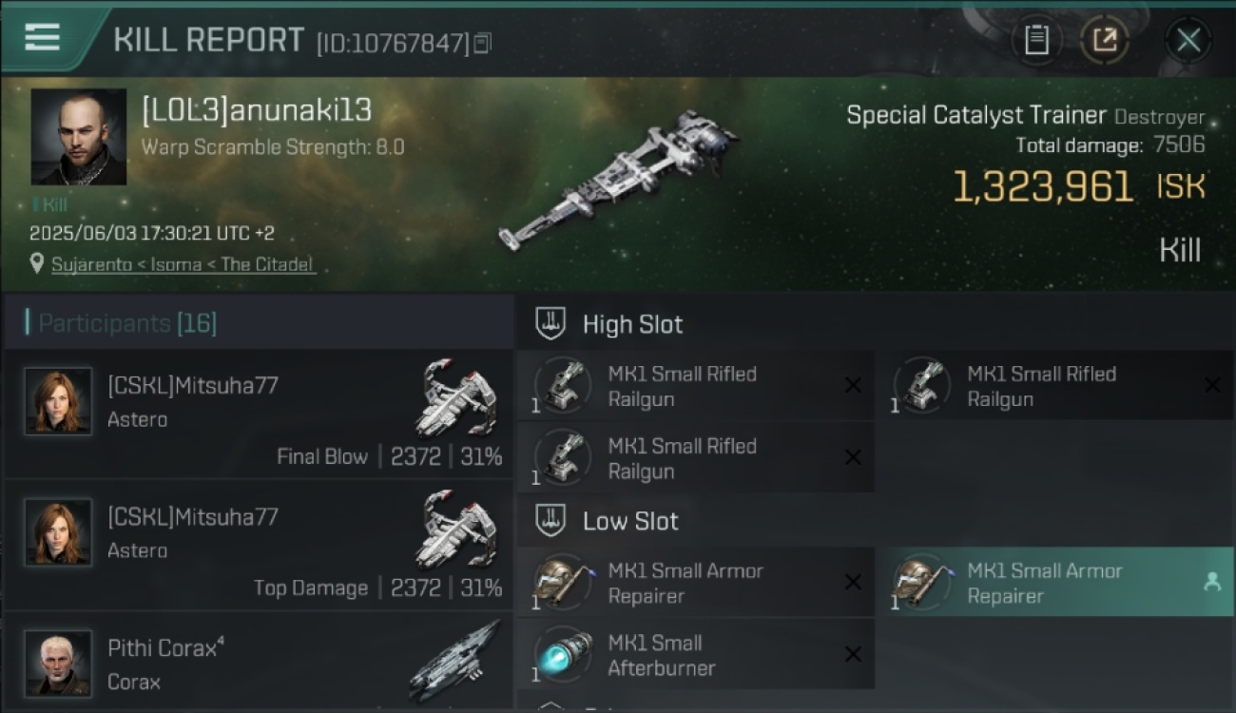
Task: Click the share kill report icon
Action: tap(1105, 40)
